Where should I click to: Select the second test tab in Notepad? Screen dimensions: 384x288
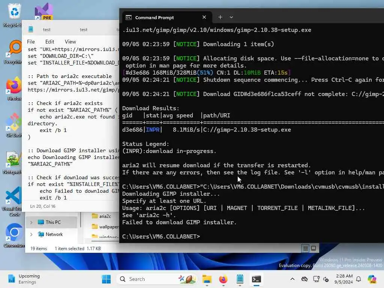point(84,30)
